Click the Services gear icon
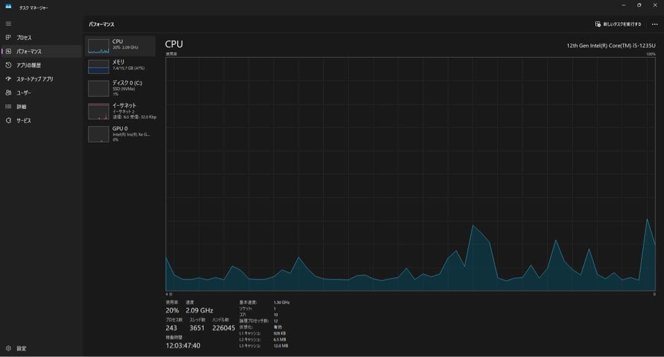This screenshot has height=357, width=664. click(9, 120)
